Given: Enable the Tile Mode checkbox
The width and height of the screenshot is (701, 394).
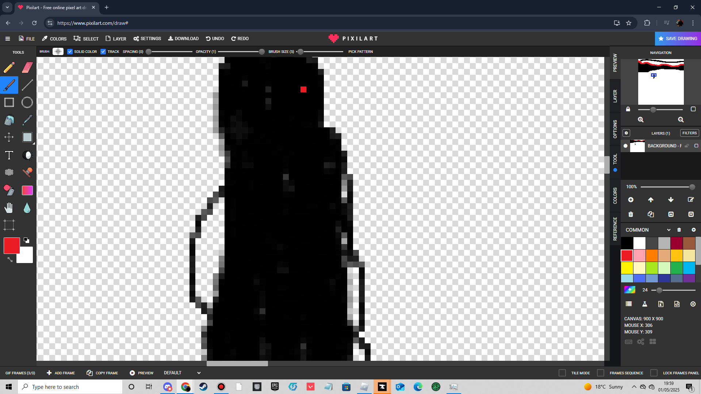Looking at the screenshot, I should [x=562, y=373].
